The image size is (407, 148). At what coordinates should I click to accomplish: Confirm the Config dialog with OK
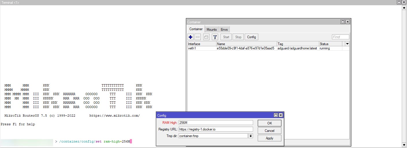pyautogui.click(x=269, y=123)
